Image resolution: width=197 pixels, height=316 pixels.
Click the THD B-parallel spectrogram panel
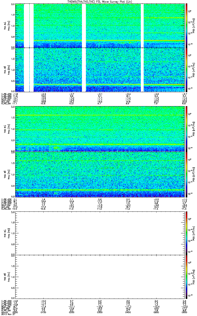tap(100, 174)
